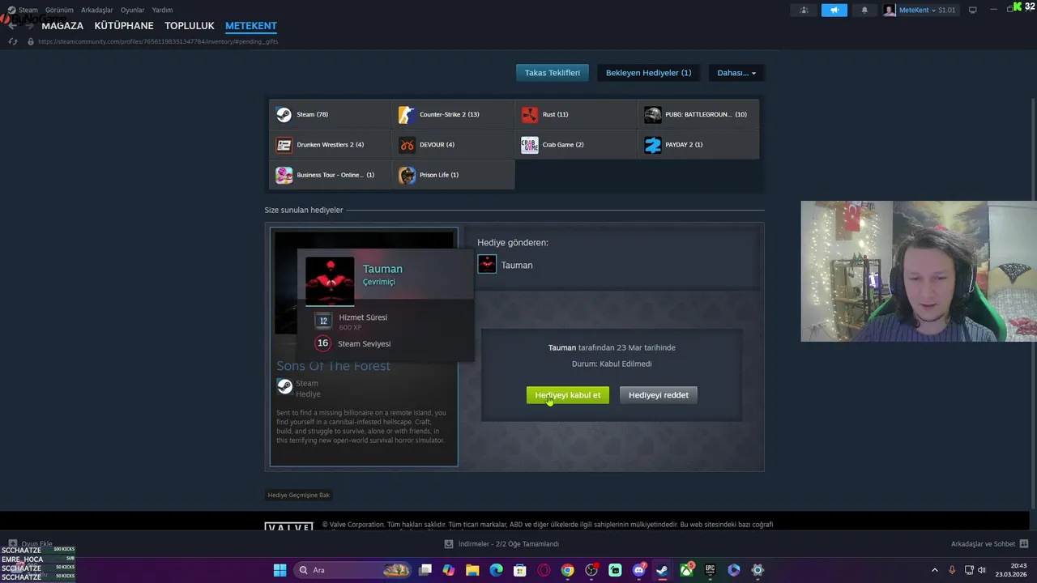Screen dimensions: 1037x583
Task: Open the Arkadaşlar ve Sohbet chat icon
Action: (1024, 544)
